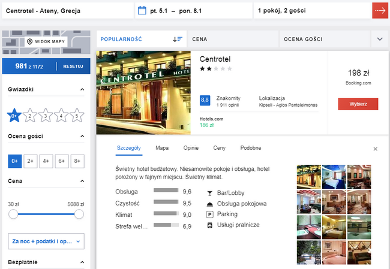This screenshot has width=390, height=269.
Task: Toggle the 0+ stars filter
Action: (x=14, y=116)
